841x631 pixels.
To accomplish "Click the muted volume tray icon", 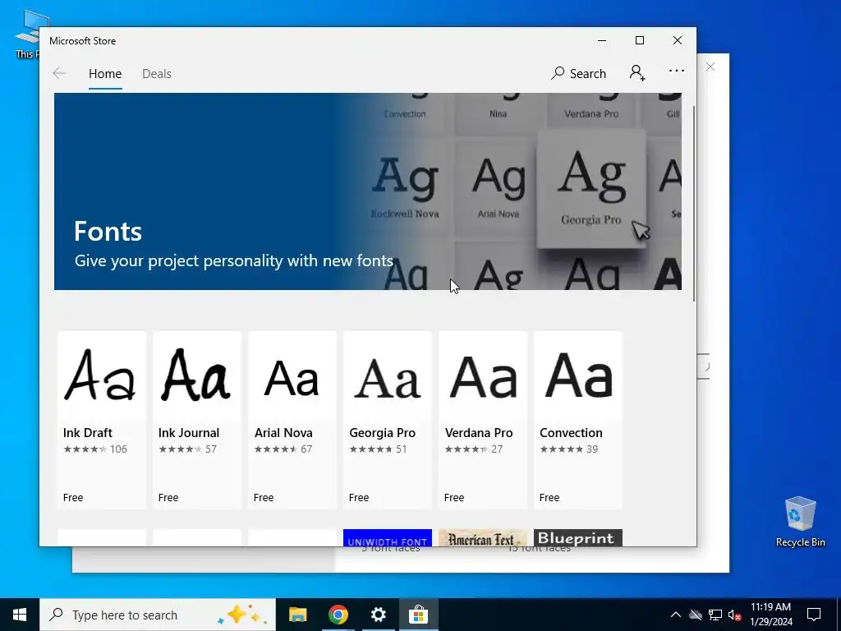I will [x=734, y=615].
